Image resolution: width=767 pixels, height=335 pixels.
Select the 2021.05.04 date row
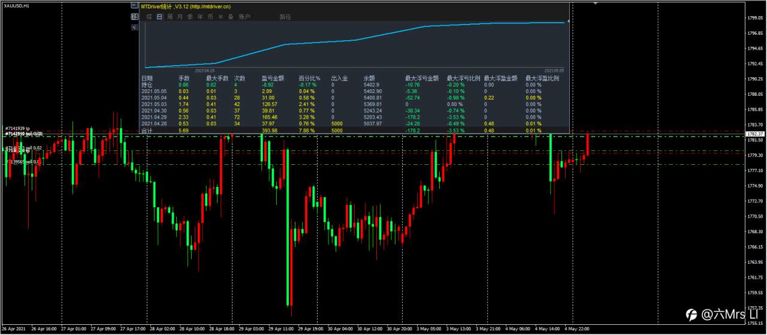pyautogui.click(x=153, y=98)
